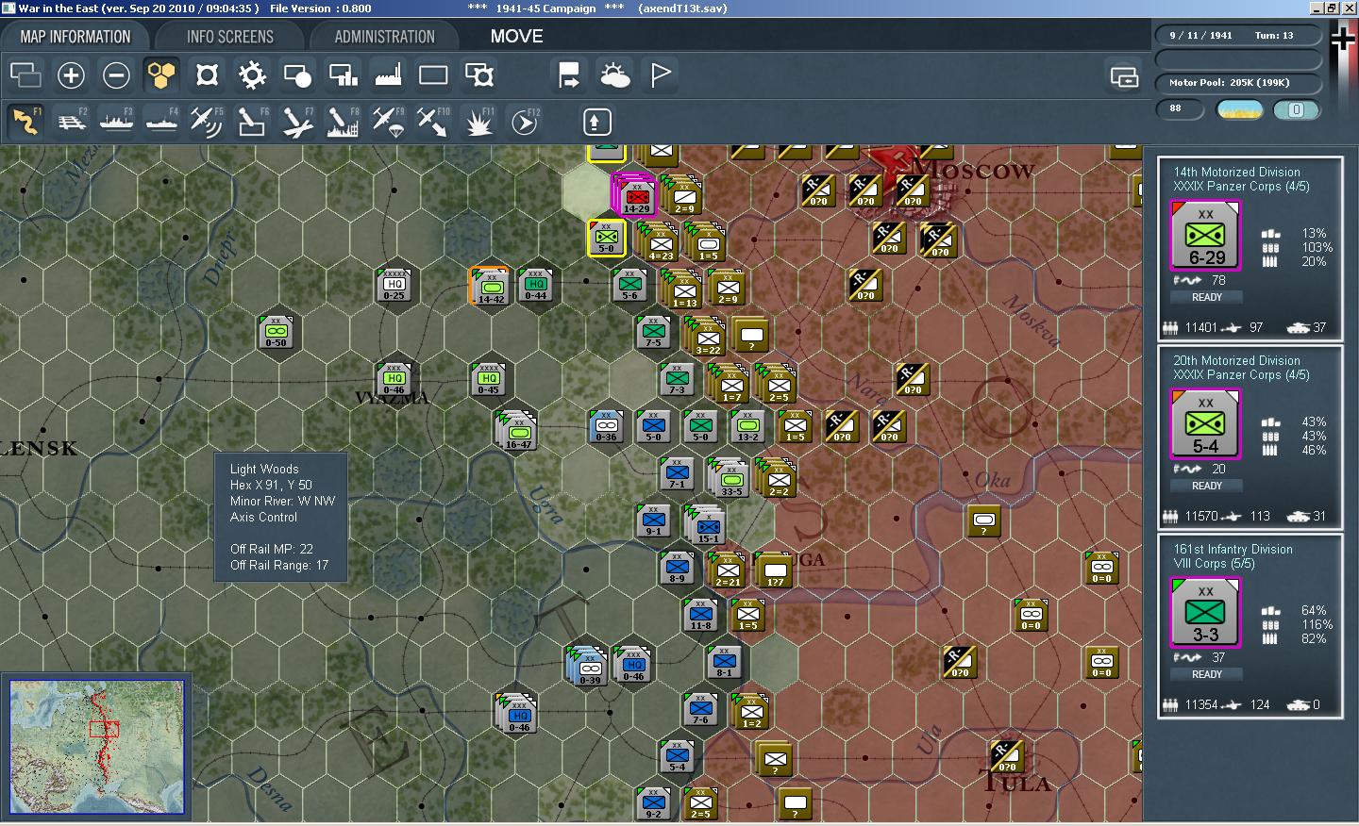Select the F6 bomb unit mode icon
This screenshot has width=1359, height=826.
(252, 121)
